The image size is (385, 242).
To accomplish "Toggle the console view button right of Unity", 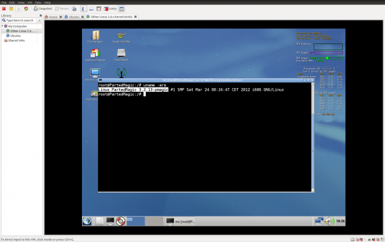I will point(122,9).
